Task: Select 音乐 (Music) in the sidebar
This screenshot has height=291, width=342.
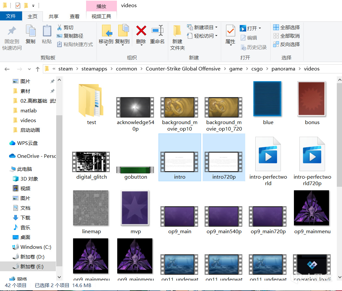Action: 25,228
